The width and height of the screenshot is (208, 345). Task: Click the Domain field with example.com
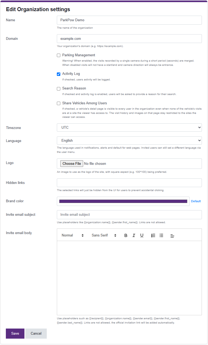click(x=129, y=38)
